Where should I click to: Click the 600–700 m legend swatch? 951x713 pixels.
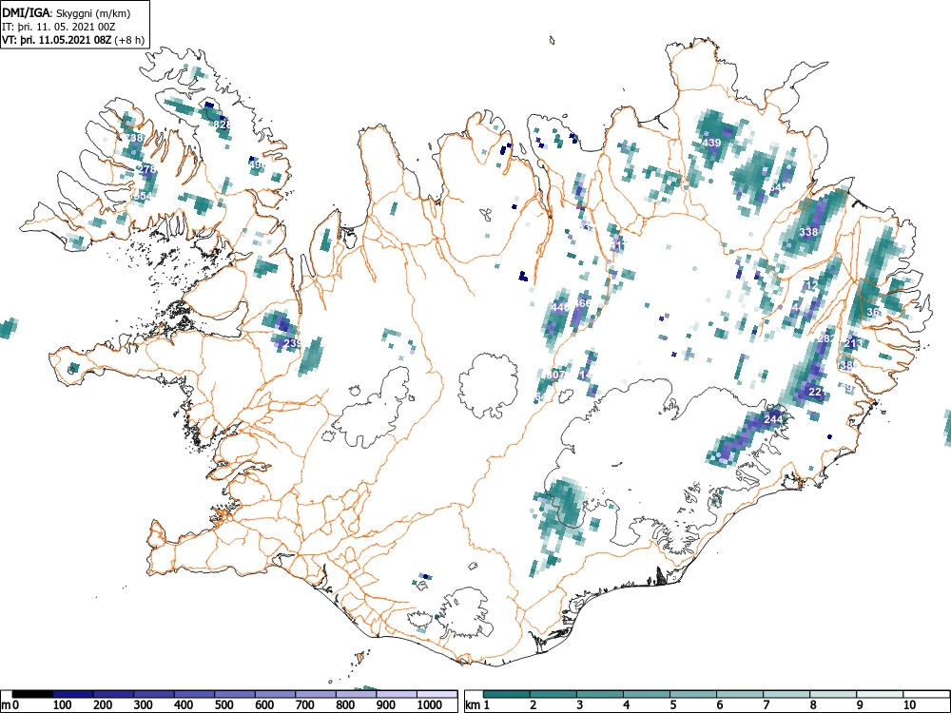(x=276, y=694)
